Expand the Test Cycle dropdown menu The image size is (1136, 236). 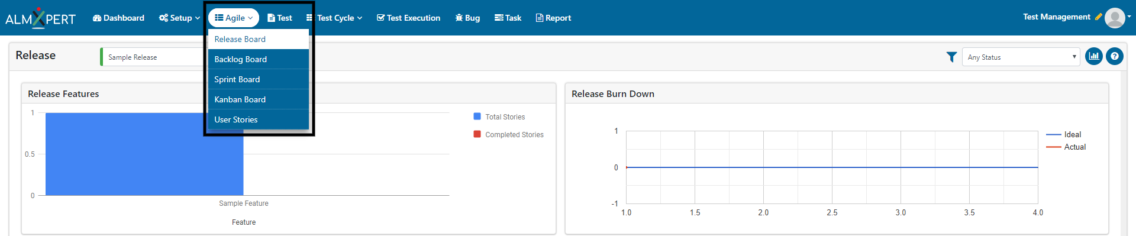point(334,18)
